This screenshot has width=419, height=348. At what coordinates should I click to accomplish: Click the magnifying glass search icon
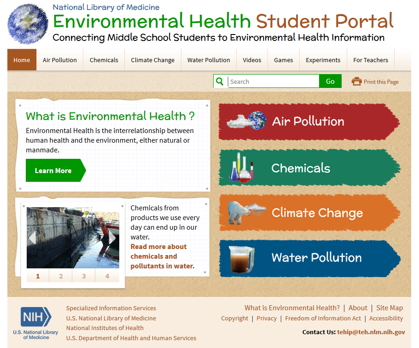pos(220,81)
